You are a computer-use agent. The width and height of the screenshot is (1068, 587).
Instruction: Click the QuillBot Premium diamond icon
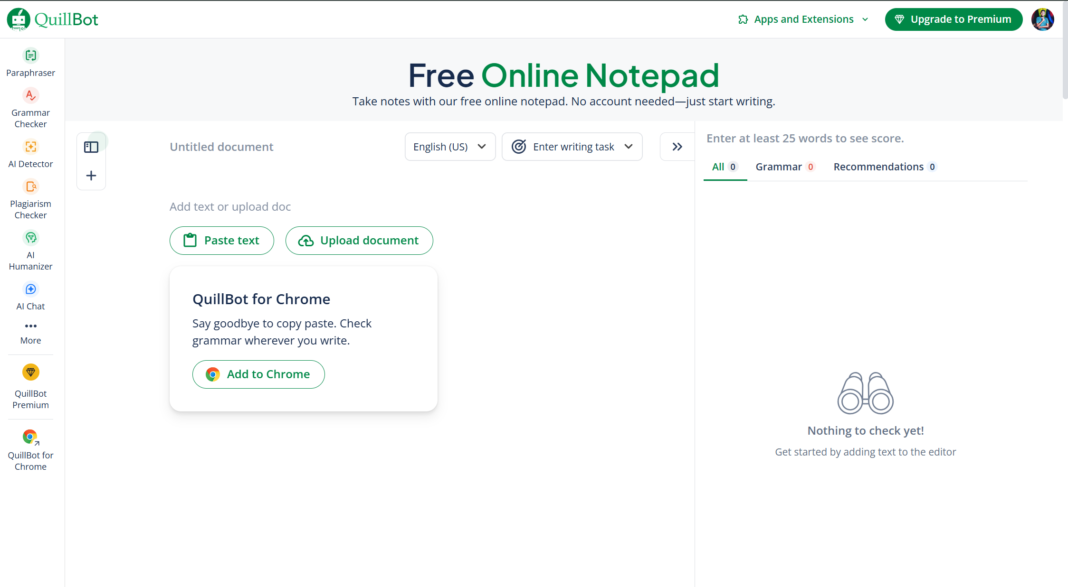[30, 373]
